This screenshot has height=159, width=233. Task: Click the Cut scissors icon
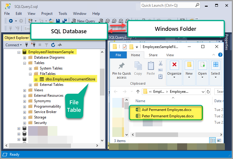point(161,63)
